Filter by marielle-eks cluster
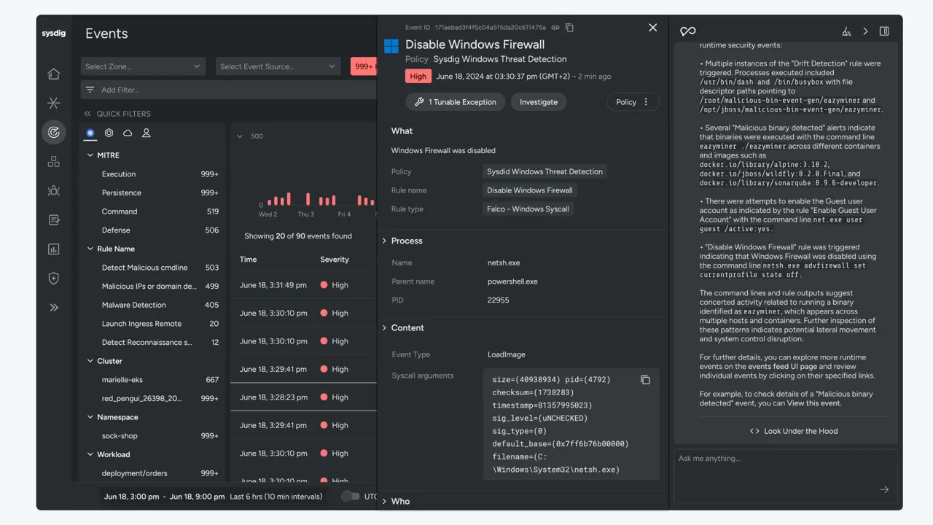Screen dimensions: 933x525 160,380
